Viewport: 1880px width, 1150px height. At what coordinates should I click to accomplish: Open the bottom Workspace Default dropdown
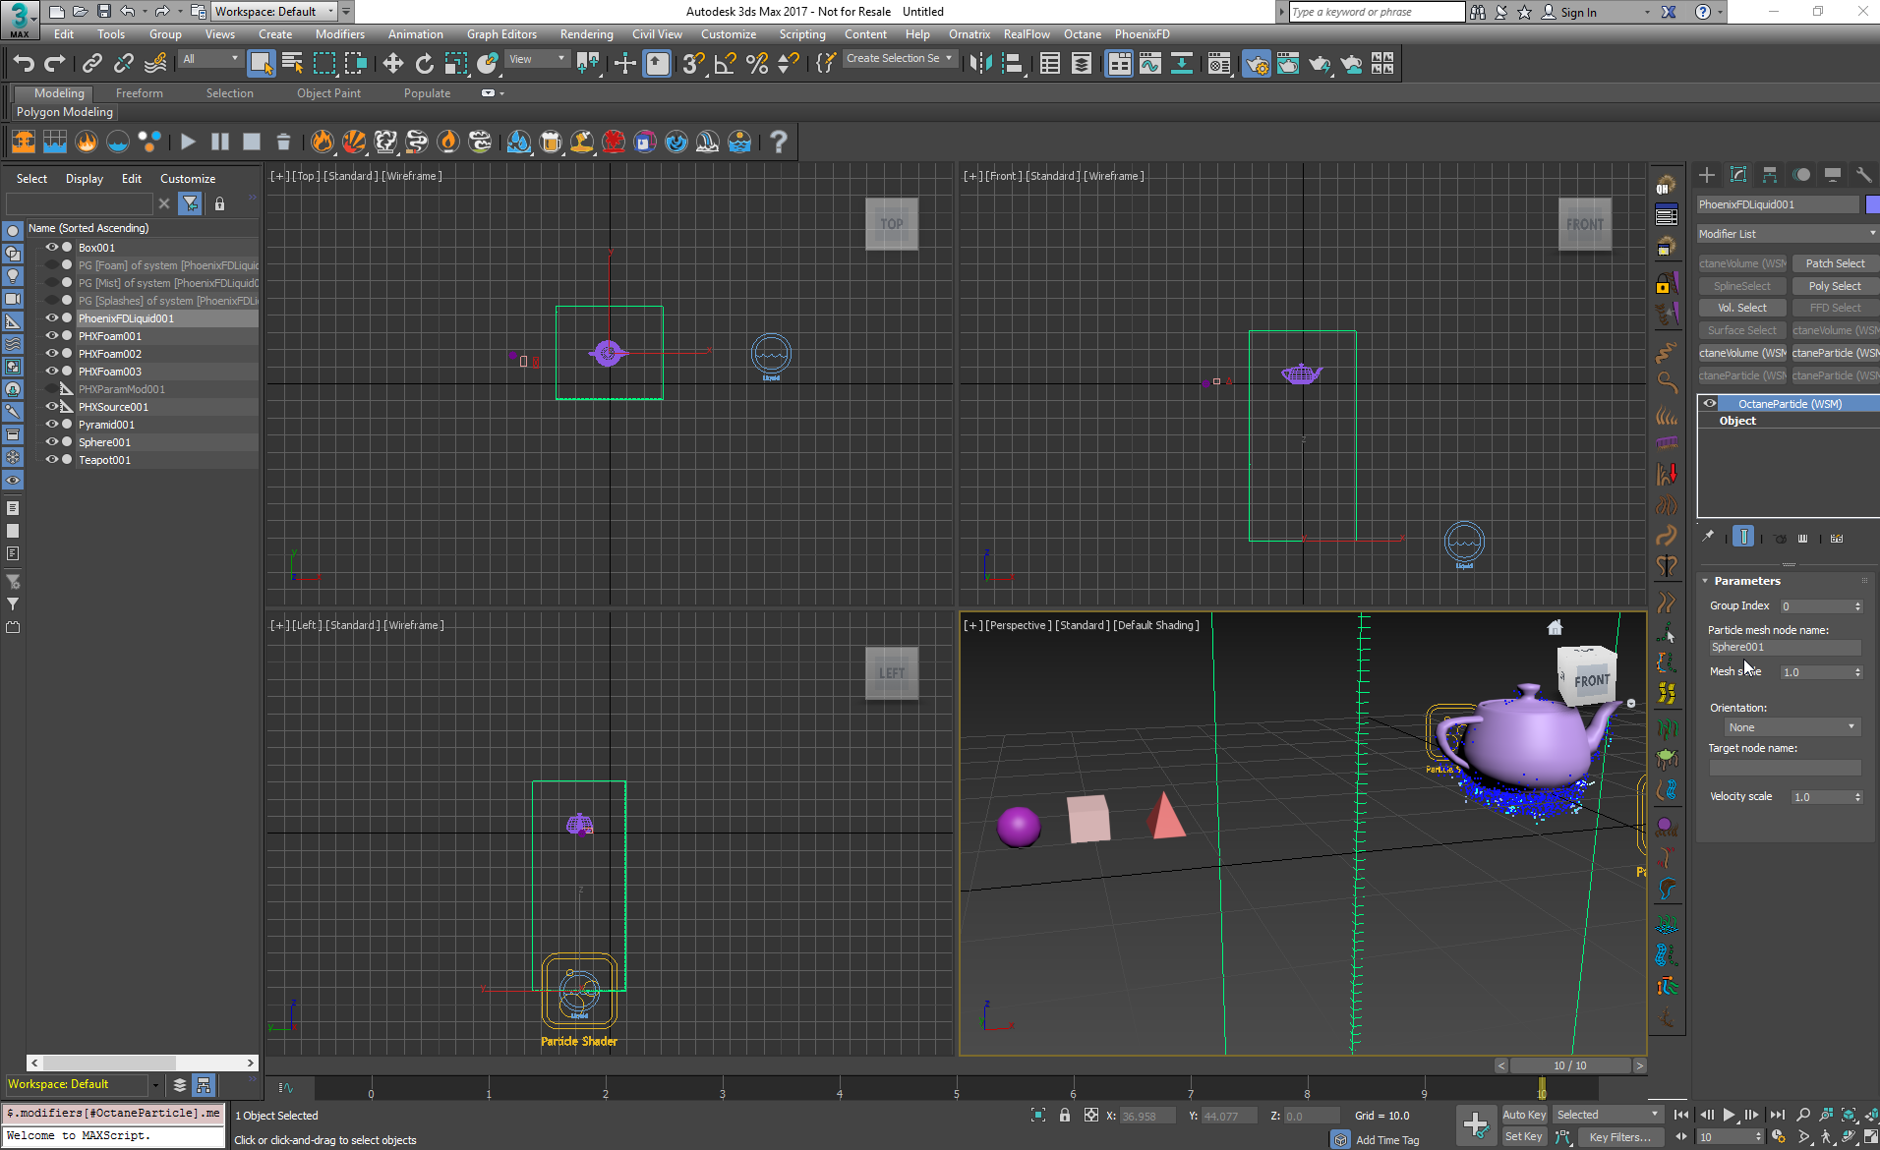pyautogui.click(x=83, y=1084)
